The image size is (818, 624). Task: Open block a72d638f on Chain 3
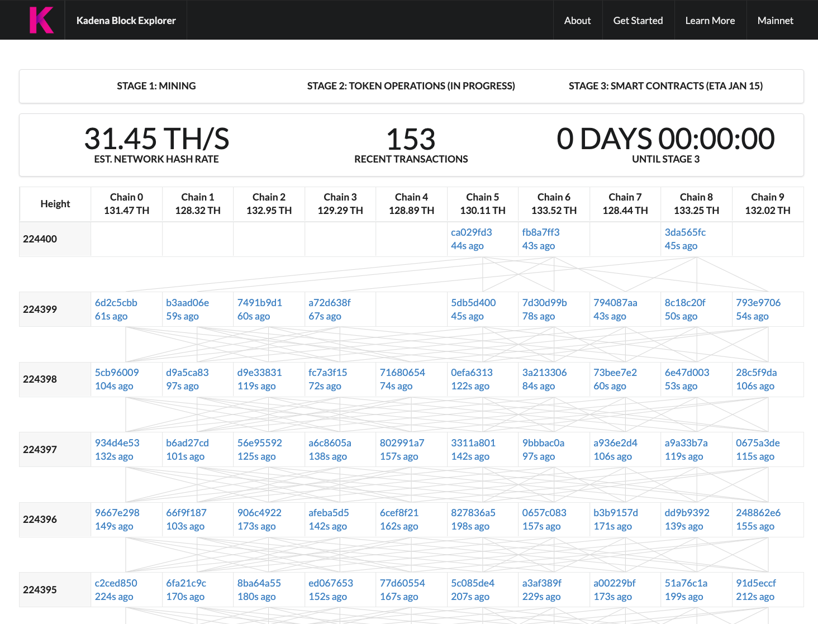330,303
